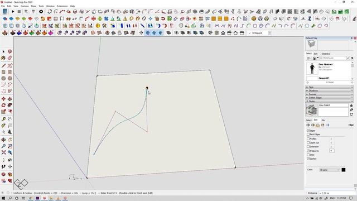The height and width of the screenshot is (201, 357).
Task: Select the Zoom Extents tool
Action: (x=3, y=152)
